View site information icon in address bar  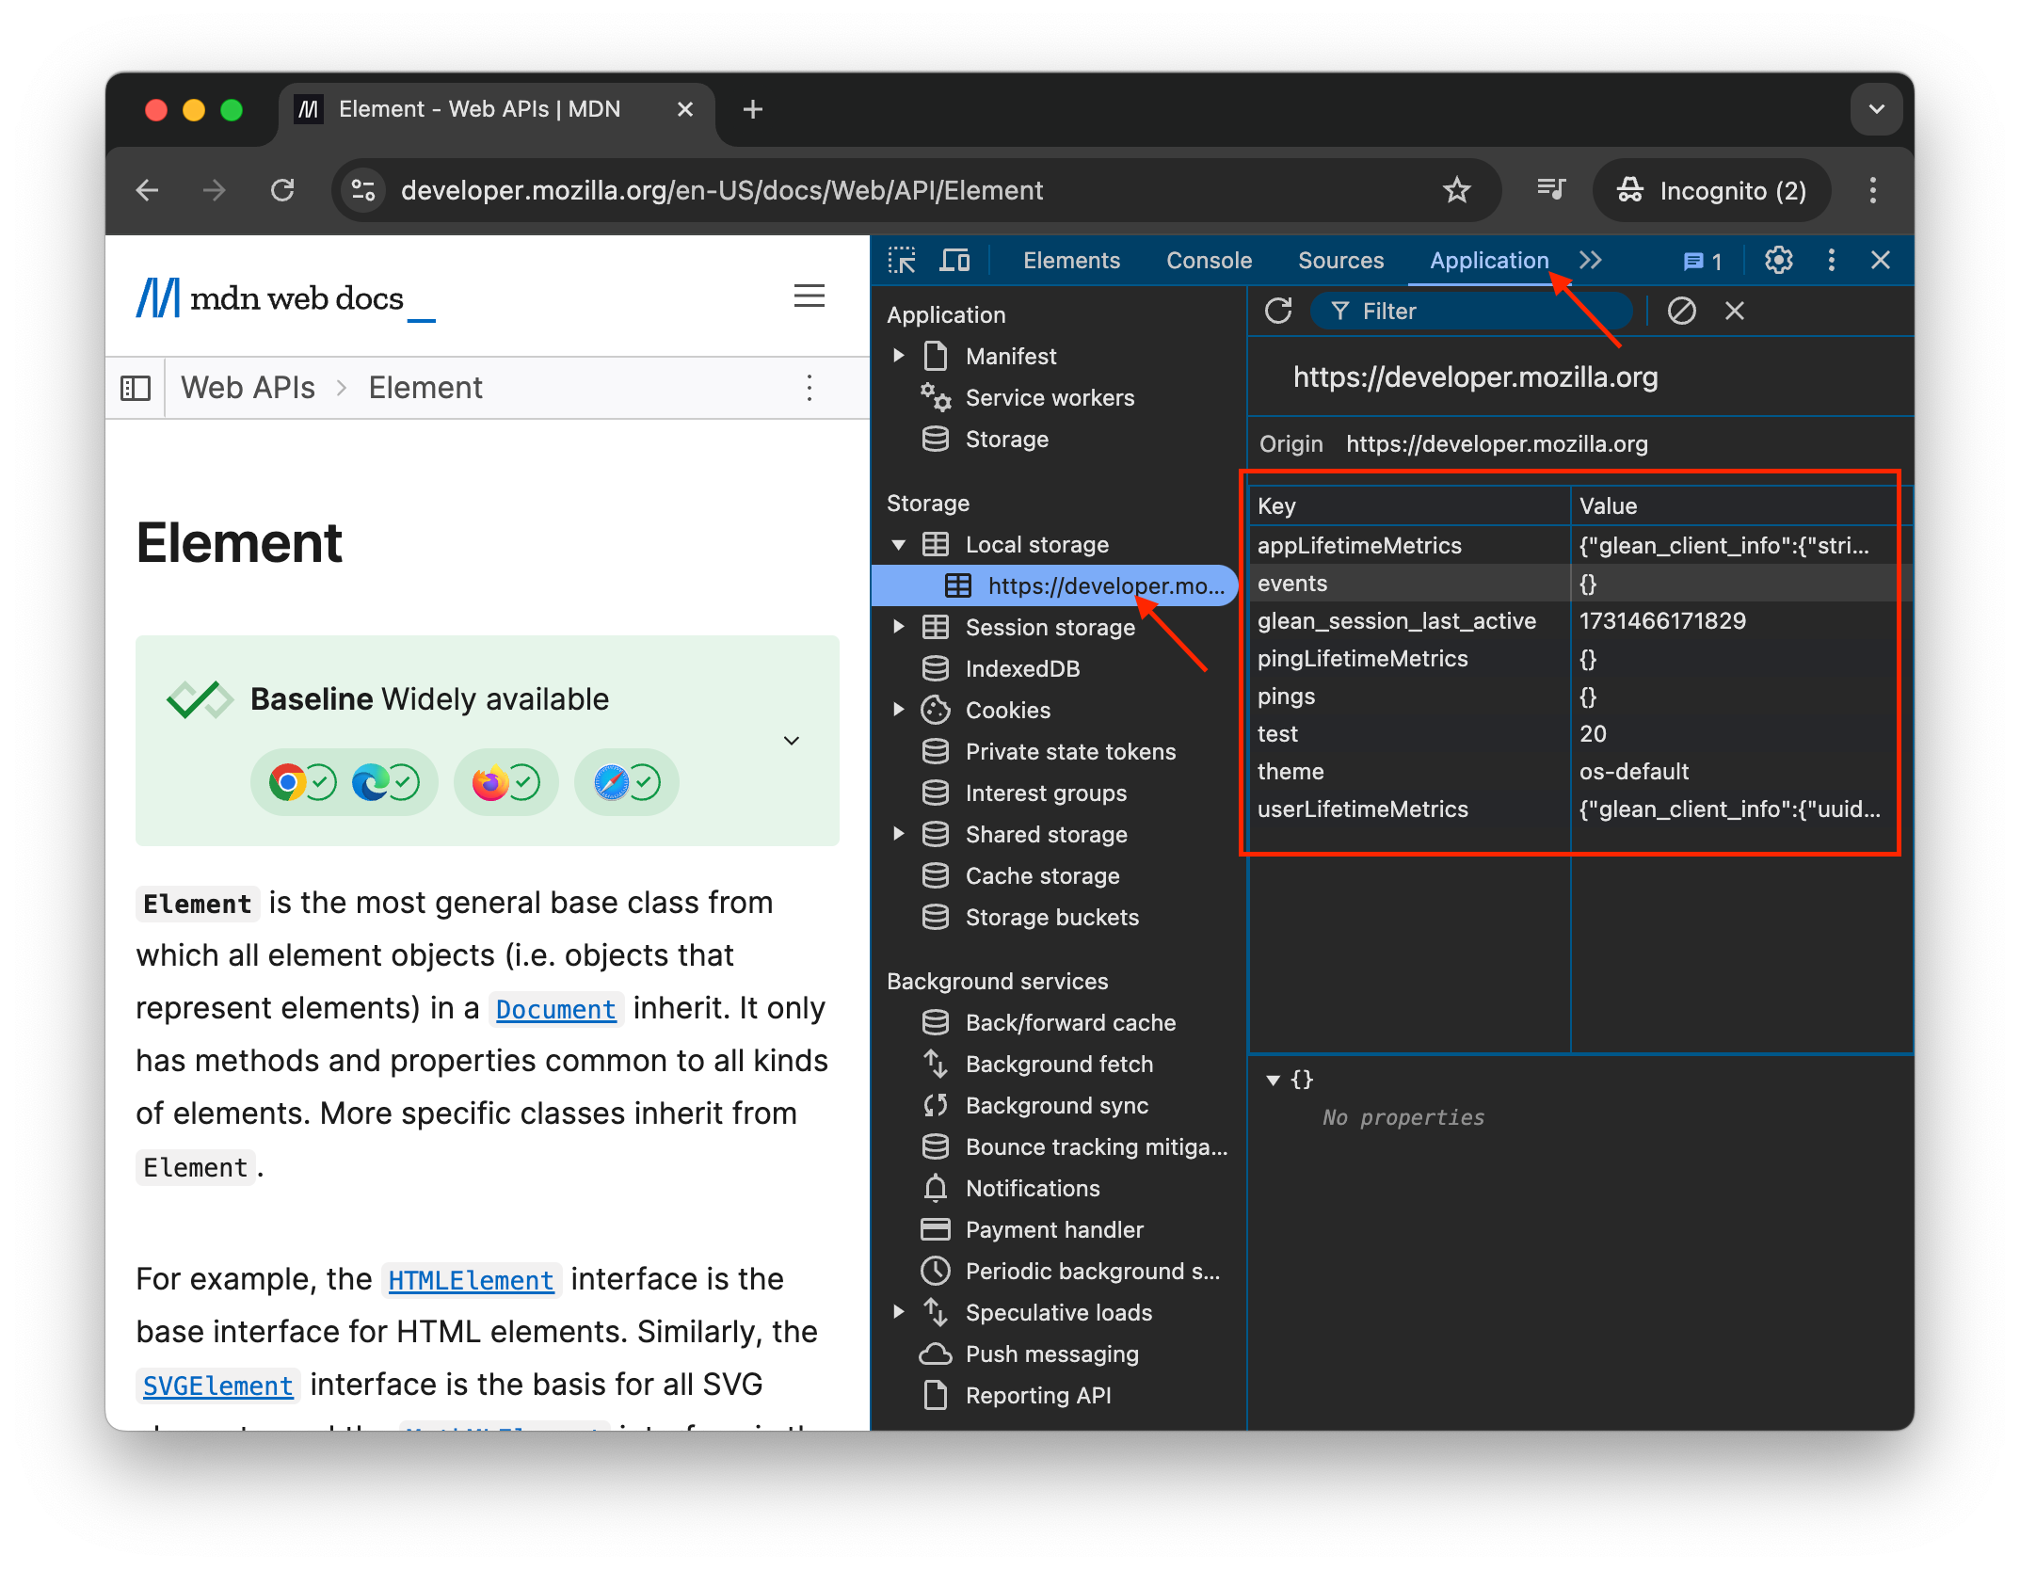(363, 190)
